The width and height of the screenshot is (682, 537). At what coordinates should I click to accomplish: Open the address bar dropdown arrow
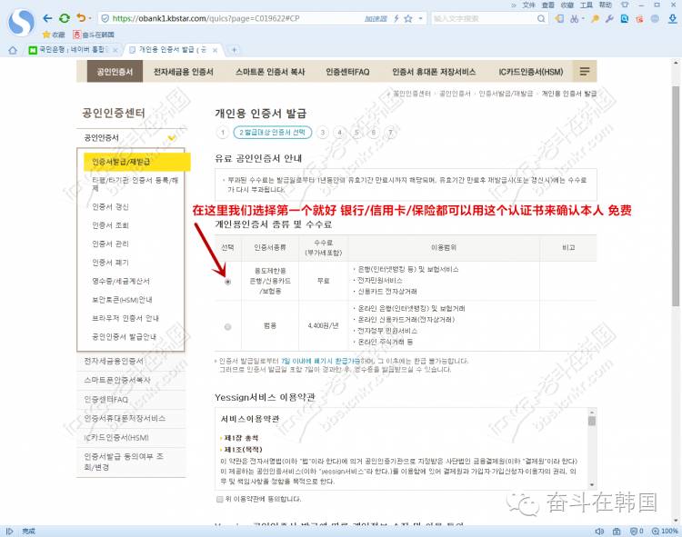[x=420, y=19]
